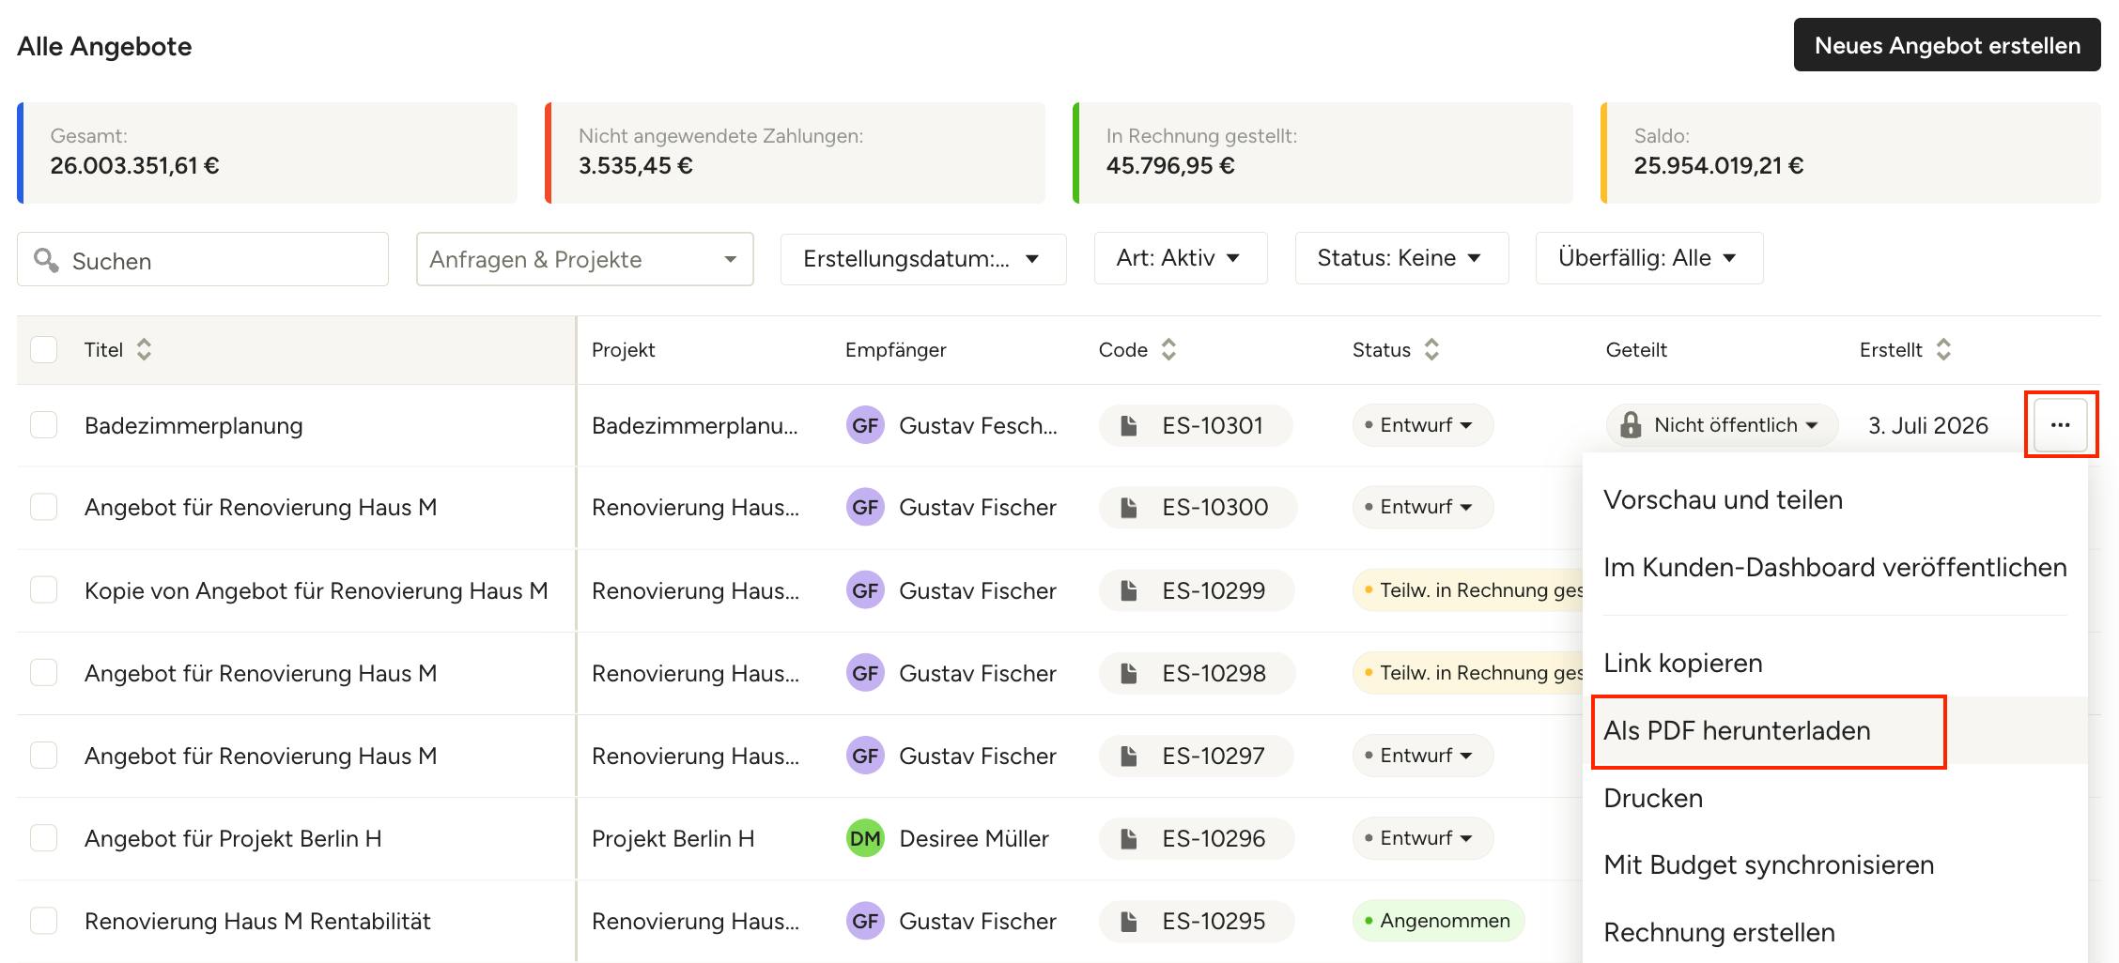Click Neues Angebot erstellen button
This screenshot has height=963, width=2119.
tap(1947, 45)
